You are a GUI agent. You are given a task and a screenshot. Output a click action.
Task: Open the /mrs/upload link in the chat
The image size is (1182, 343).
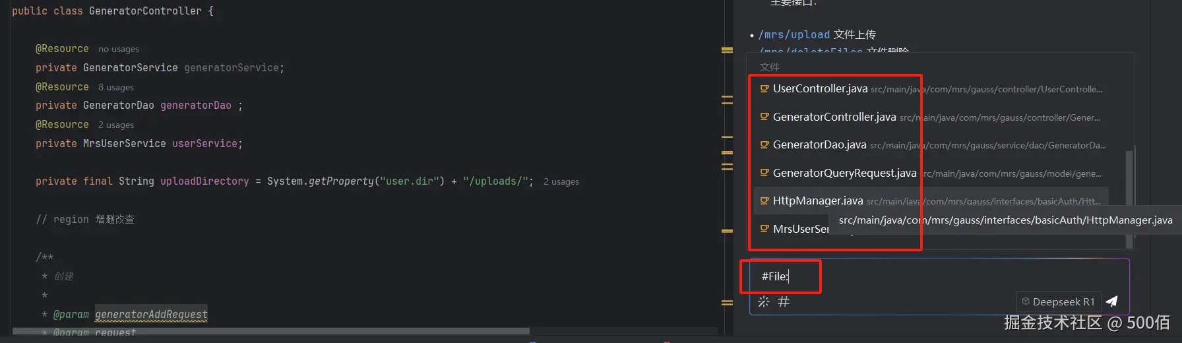click(x=794, y=34)
